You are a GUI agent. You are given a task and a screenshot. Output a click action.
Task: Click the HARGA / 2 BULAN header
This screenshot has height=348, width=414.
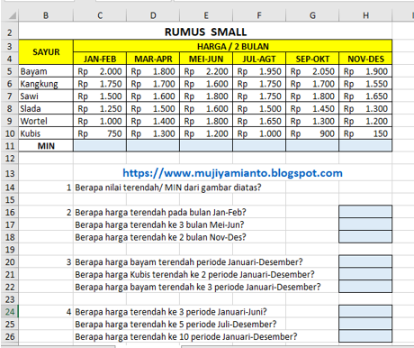(x=233, y=46)
